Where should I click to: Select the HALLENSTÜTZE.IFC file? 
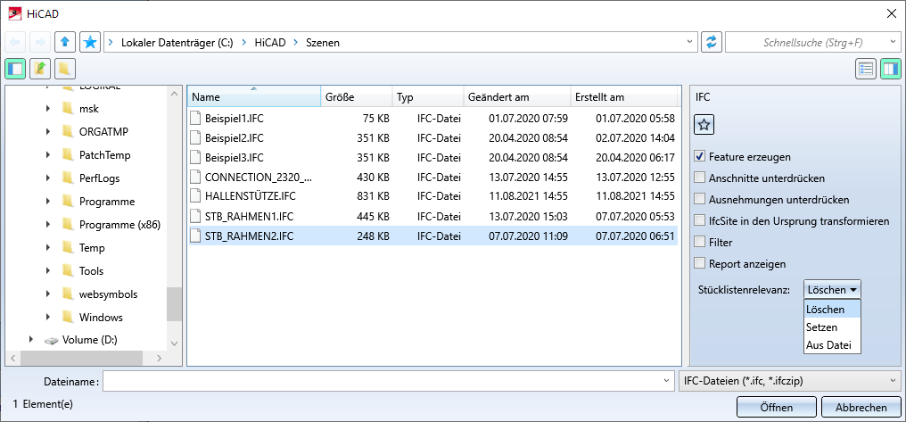pyautogui.click(x=250, y=195)
